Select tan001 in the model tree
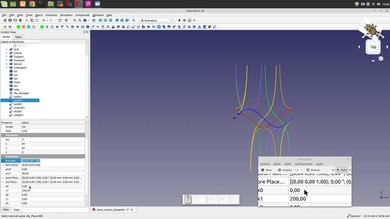The height and width of the screenshot is (219, 390). (18, 104)
